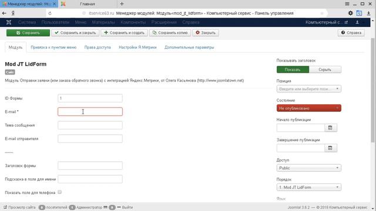
Task: Open messages envelope icon in footer
Action: tap(105, 207)
